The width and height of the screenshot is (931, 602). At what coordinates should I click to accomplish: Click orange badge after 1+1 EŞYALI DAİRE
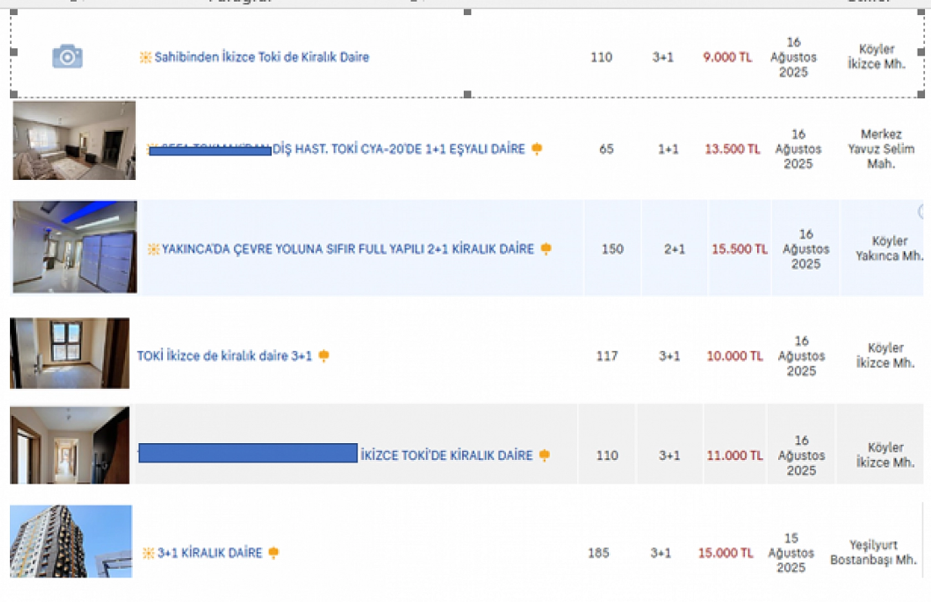(x=536, y=149)
